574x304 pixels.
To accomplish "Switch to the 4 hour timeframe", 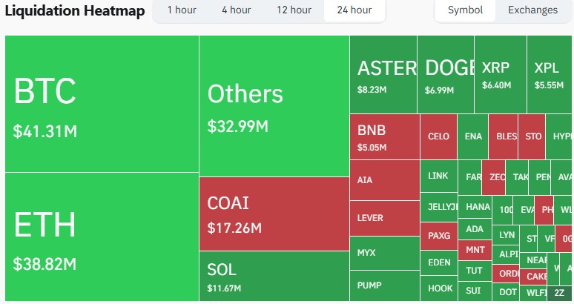I will [236, 10].
